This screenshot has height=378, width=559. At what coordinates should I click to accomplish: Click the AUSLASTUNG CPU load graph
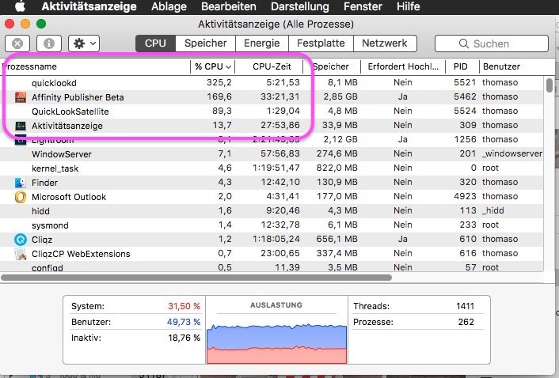[x=276, y=342]
